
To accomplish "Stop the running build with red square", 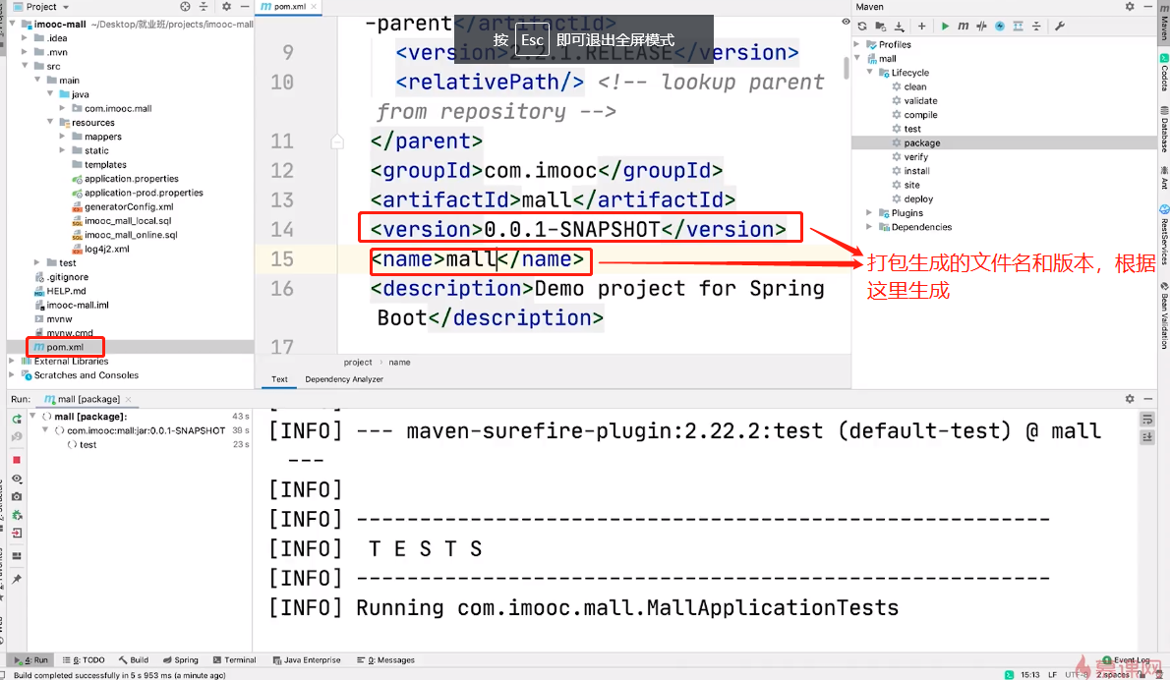I will click(x=17, y=460).
